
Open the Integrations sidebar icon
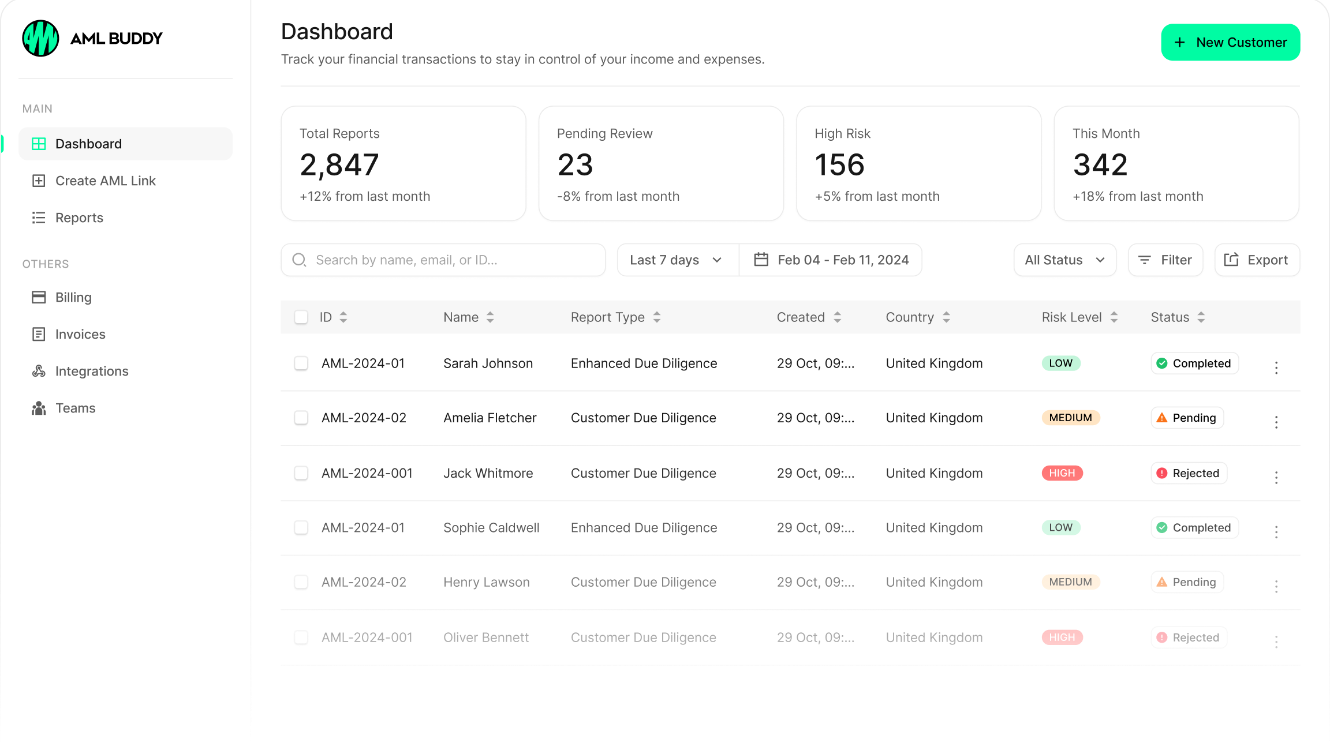pyautogui.click(x=39, y=371)
